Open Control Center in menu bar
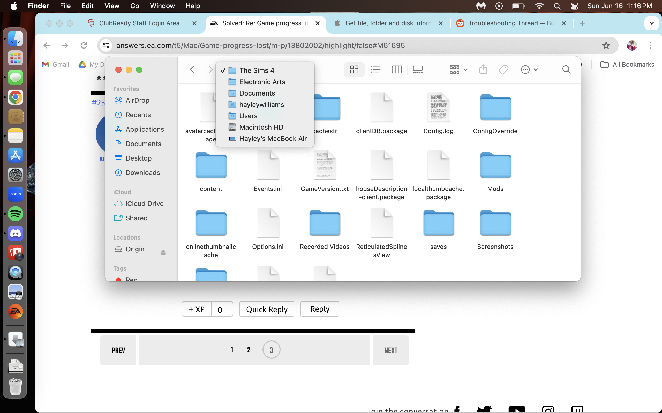 click(x=574, y=6)
